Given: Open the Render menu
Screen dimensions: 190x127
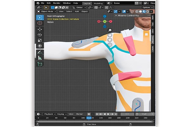Looking at the screenshot, I should (57, 3).
